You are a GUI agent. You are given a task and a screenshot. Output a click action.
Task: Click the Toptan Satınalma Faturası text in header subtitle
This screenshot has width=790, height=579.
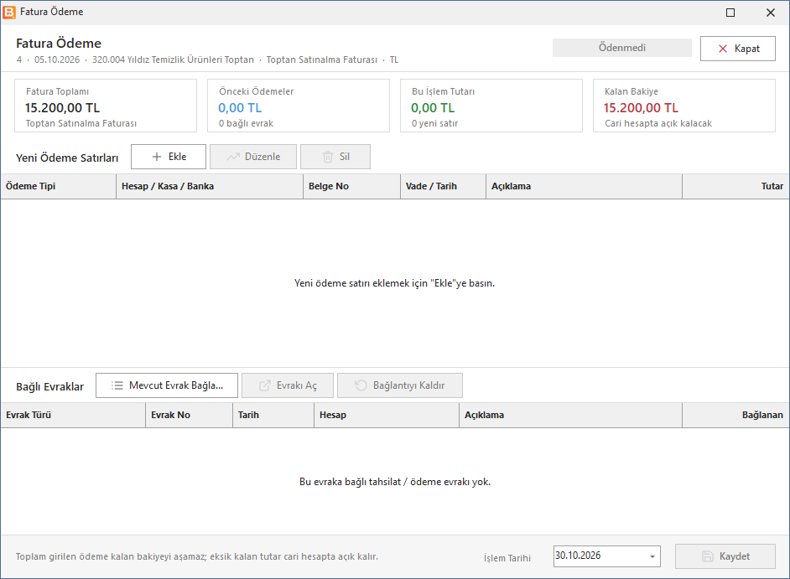coord(322,60)
